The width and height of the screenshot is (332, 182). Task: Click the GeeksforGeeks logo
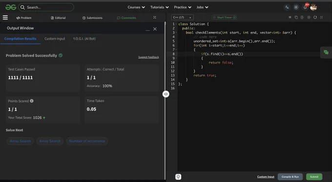coord(11,7)
